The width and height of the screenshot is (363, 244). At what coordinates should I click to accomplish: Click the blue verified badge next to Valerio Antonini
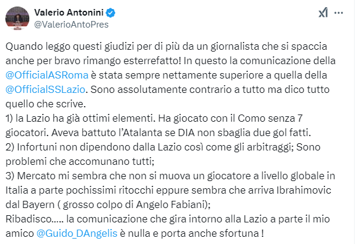point(110,13)
